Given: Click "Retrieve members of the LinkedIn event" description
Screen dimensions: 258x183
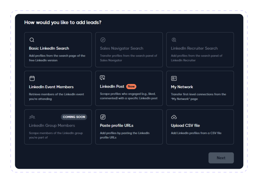Looking at the screenshot, I should coord(56,96).
